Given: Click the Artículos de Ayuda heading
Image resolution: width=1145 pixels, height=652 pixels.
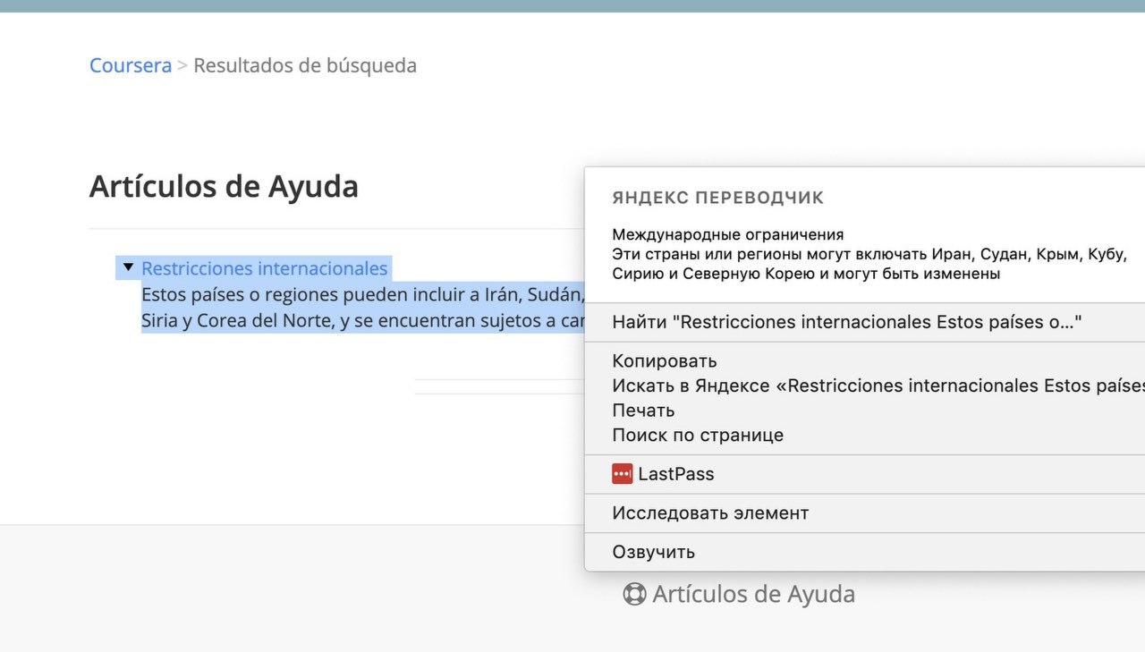Looking at the screenshot, I should coord(224,187).
